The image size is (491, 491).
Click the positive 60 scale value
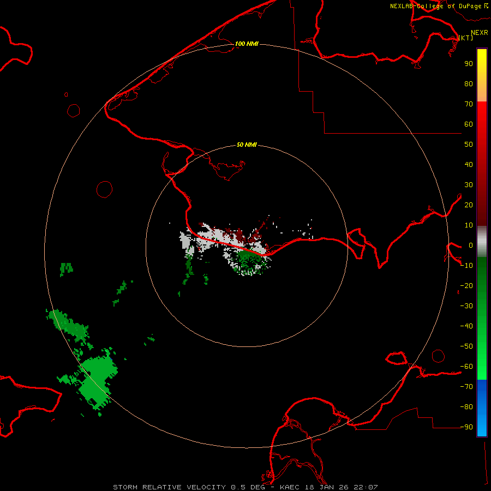[x=469, y=124]
